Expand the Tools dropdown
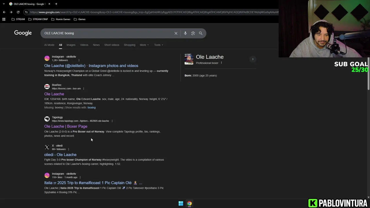The width and height of the screenshot is (370, 208). 158,45
